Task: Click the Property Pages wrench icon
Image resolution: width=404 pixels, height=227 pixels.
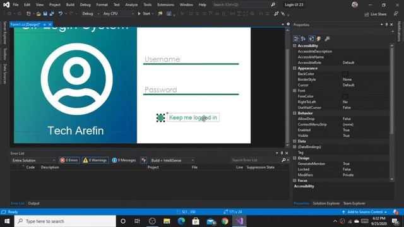Action: click(x=327, y=39)
